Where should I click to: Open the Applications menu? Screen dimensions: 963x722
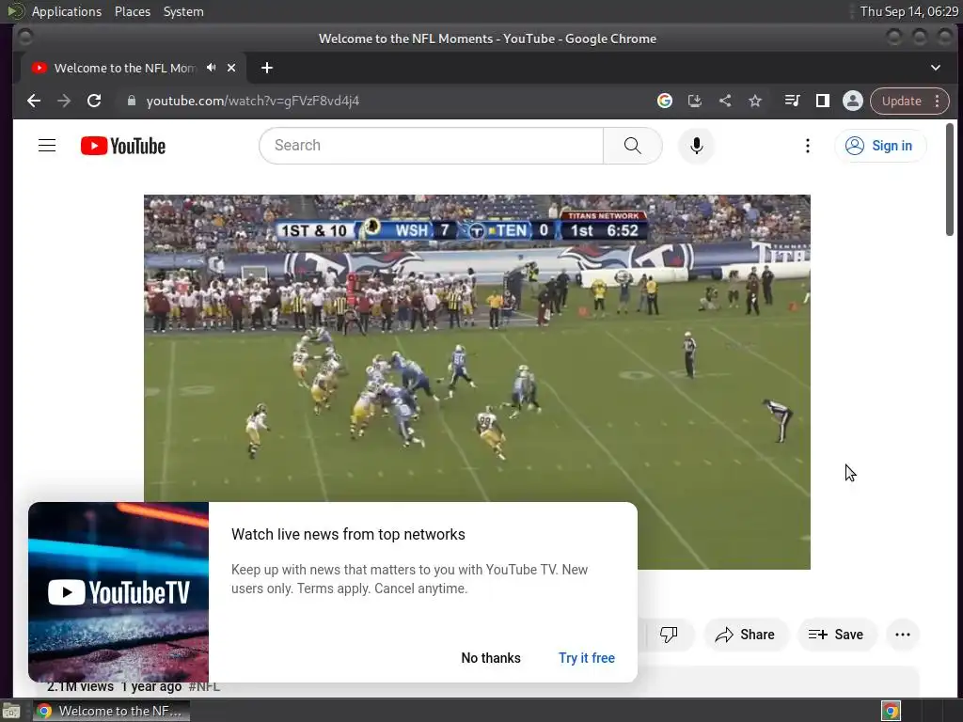point(67,11)
